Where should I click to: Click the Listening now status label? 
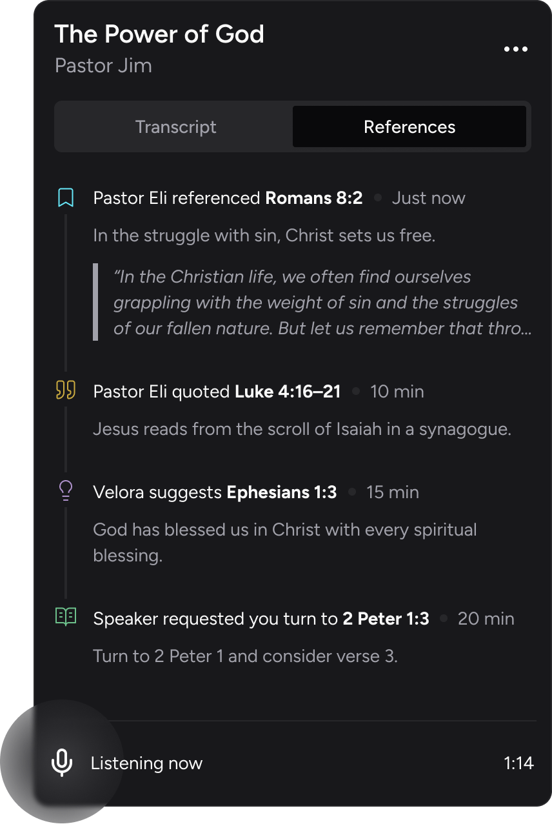pyautogui.click(x=146, y=763)
